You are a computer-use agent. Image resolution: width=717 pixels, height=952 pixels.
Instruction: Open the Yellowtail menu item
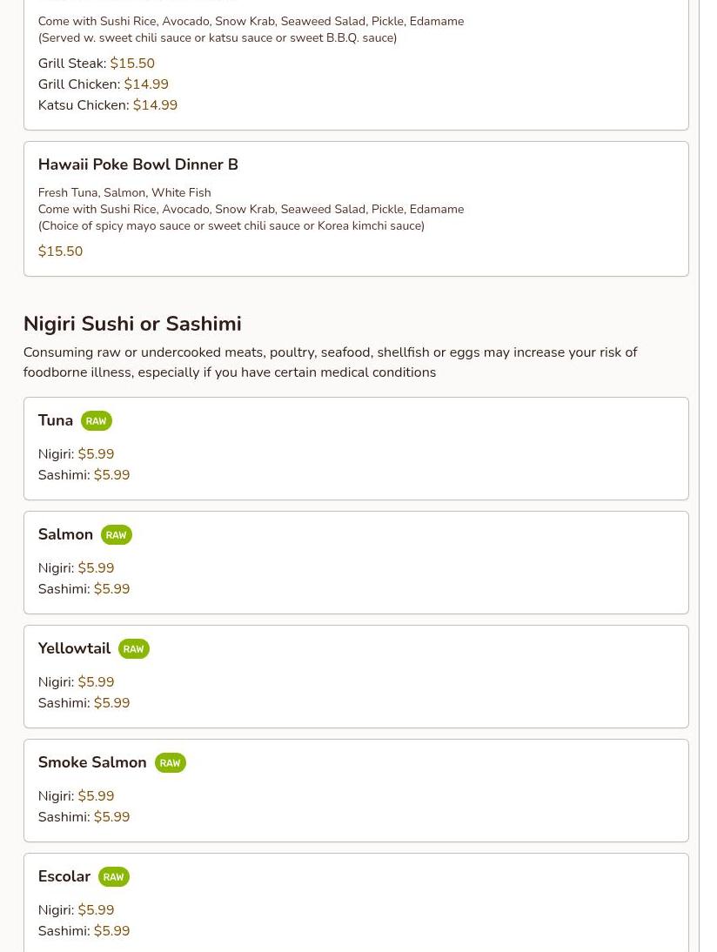[x=74, y=648]
